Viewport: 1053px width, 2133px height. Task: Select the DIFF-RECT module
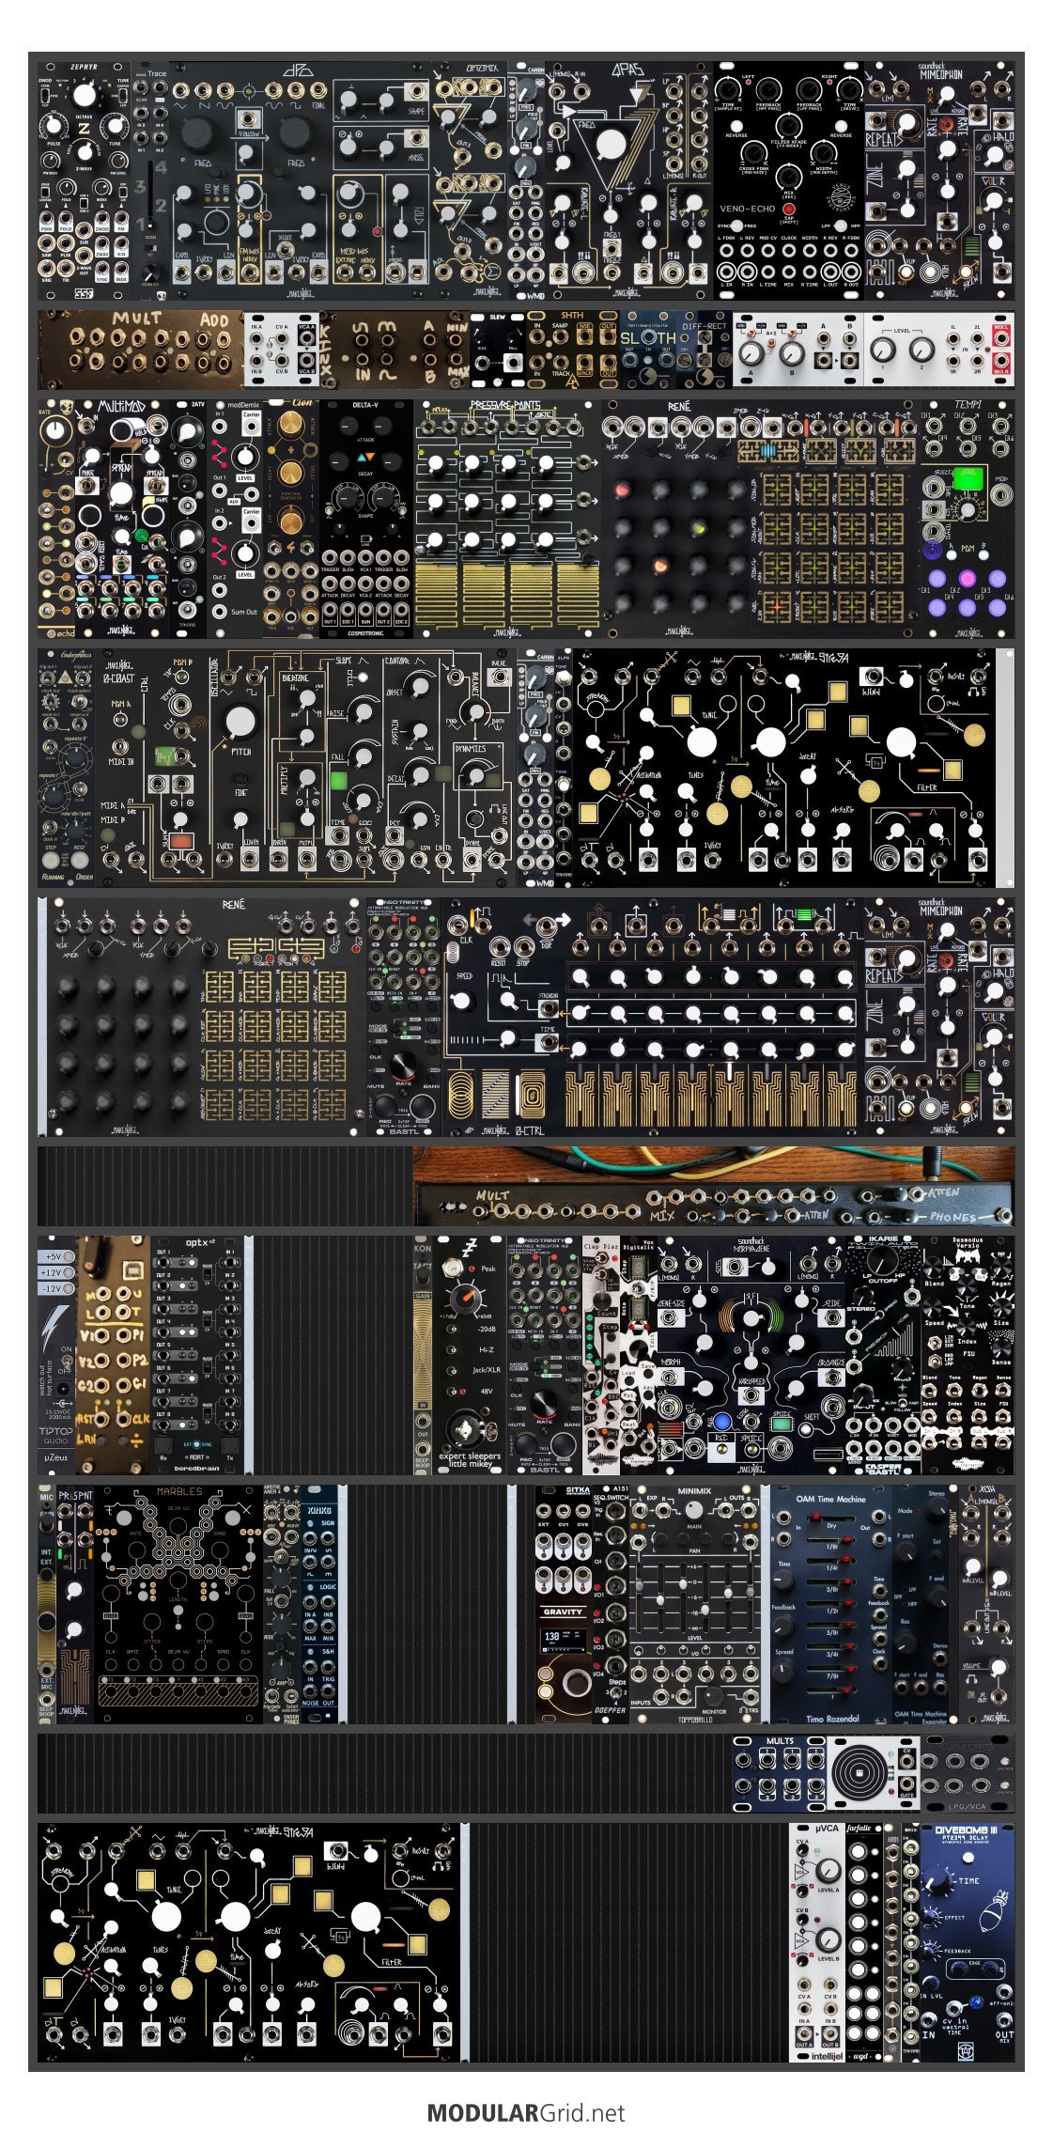[705, 350]
